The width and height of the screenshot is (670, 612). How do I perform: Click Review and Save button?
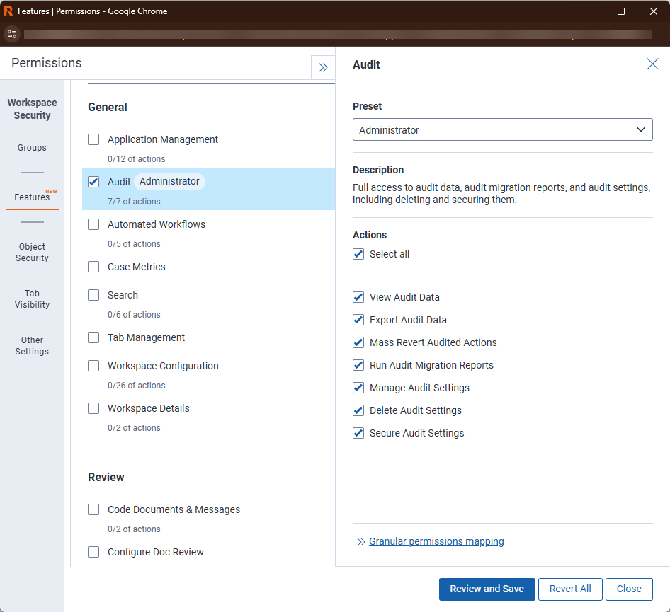click(487, 589)
